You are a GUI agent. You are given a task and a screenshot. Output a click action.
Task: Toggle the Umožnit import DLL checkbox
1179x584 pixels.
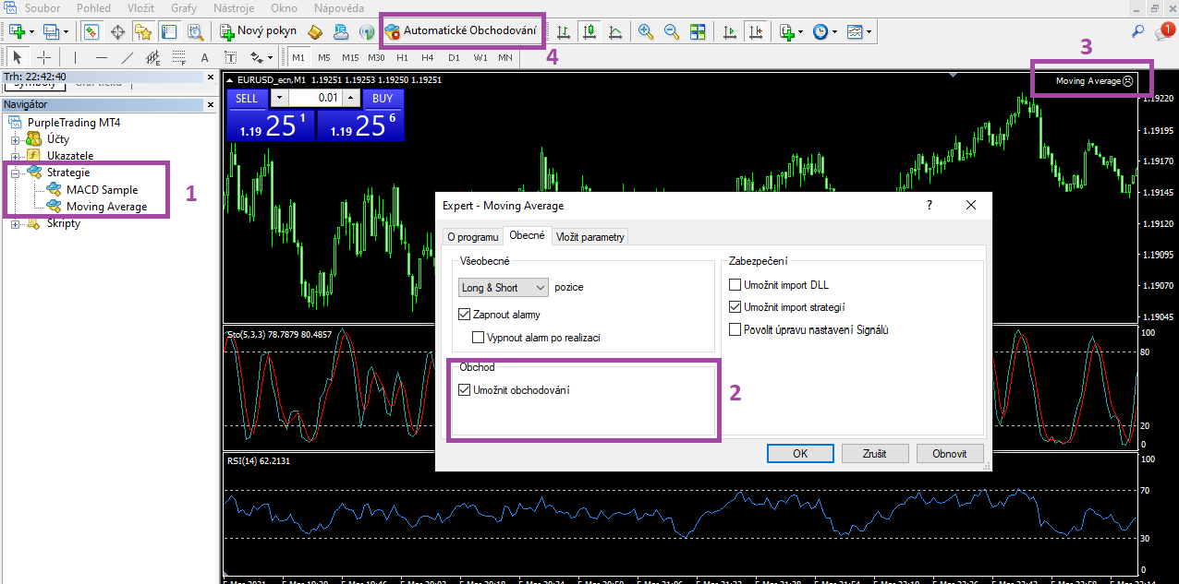coord(735,285)
